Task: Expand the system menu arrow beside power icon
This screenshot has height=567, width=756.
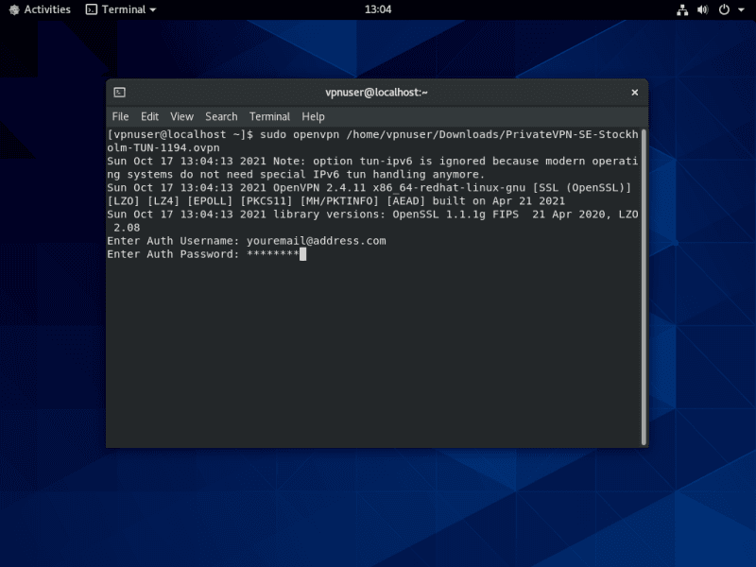Action: (739, 9)
